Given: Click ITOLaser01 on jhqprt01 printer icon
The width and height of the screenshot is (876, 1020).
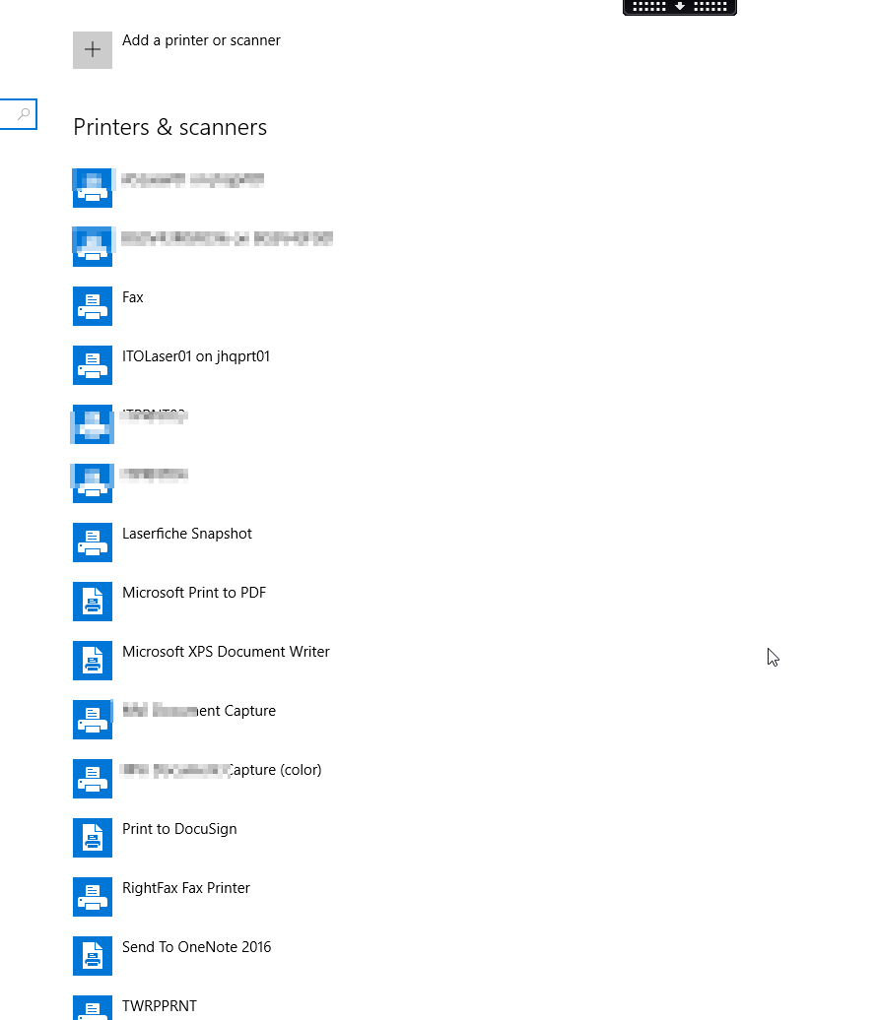Looking at the screenshot, I should [93, 365].
